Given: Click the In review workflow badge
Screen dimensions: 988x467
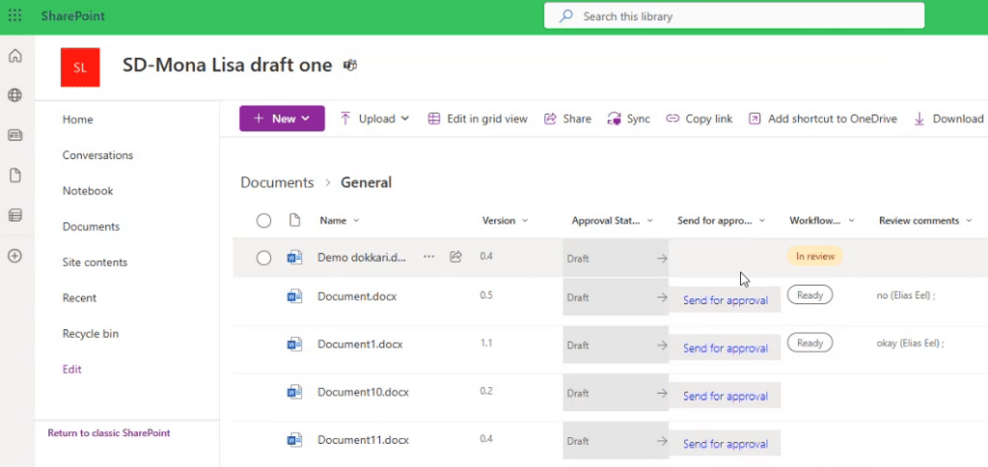Looking at the screenshot, I should click(814, 256).
